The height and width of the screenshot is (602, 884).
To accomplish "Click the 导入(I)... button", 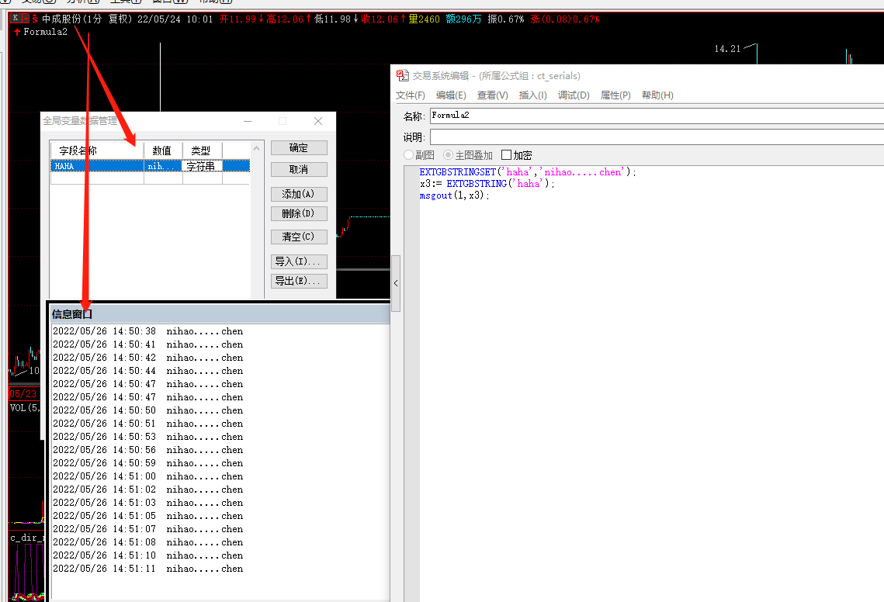I will click(x=299, y=261).
